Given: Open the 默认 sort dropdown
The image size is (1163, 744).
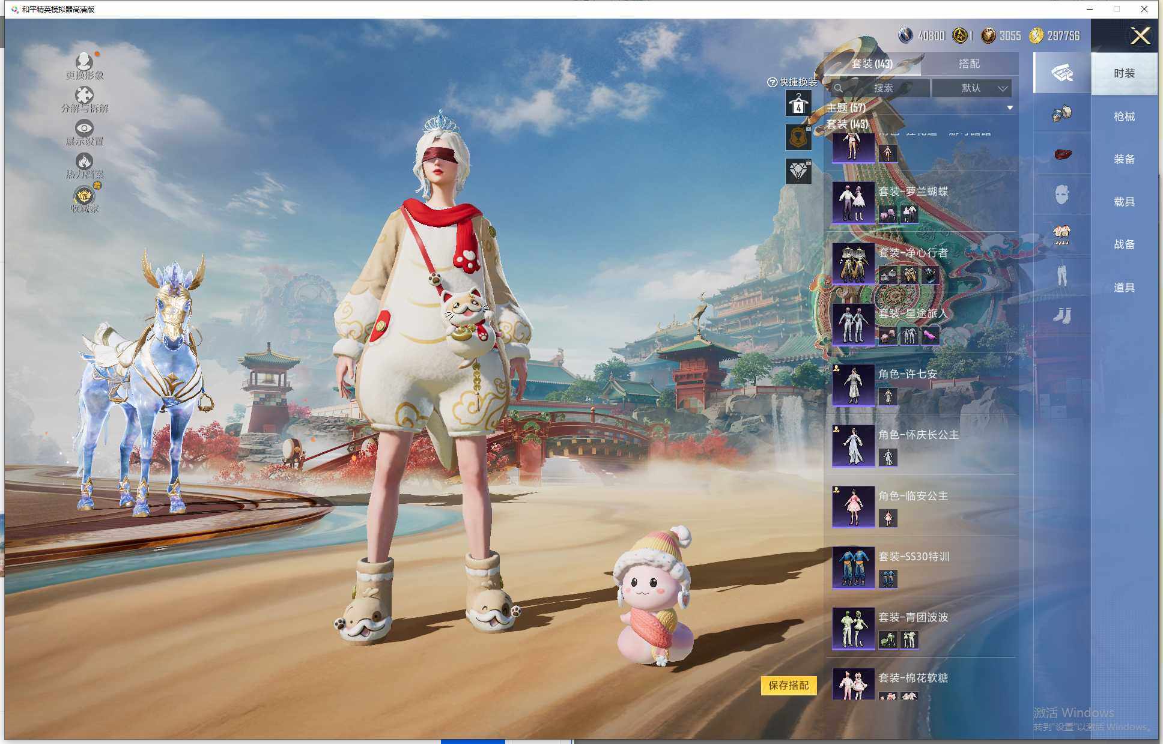Looking at the screenshot, I should (x=972, y=88).
